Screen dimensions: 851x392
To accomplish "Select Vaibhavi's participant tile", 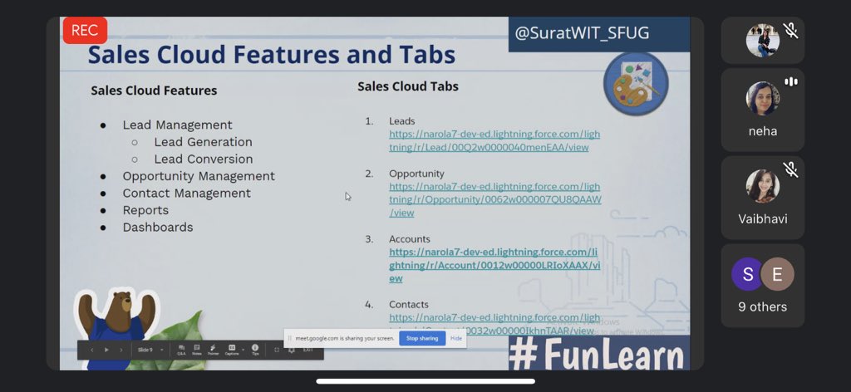I will (763, 198).
